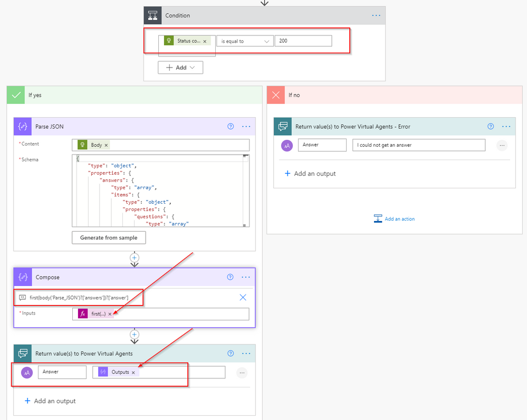This screenshot has width=527, height=420.
Task: Click the help icon on Parse JSON
Action: (x=230, y=127)
